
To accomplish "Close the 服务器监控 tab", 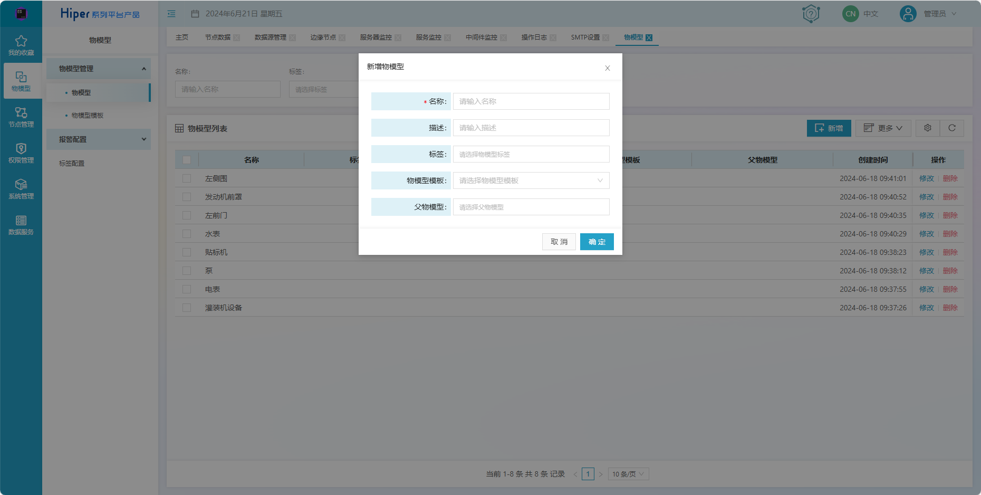I will [x=398, y=37].
